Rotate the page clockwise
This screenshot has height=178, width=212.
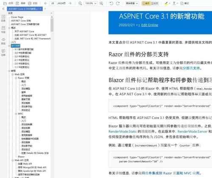click(117, 3)
